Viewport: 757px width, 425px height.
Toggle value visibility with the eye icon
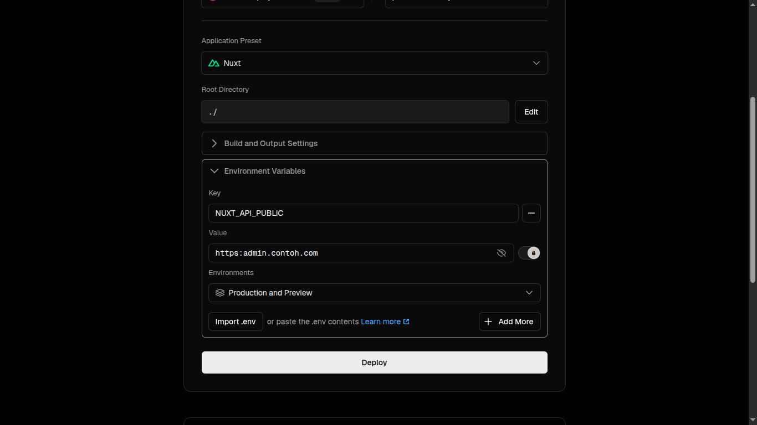point(502,253)
